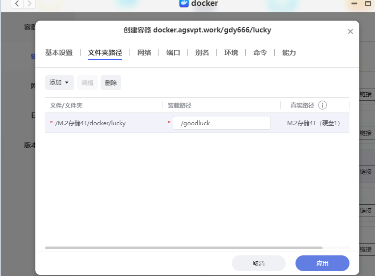
Task: Open the 端口 tab
Action: pos(173,53)
